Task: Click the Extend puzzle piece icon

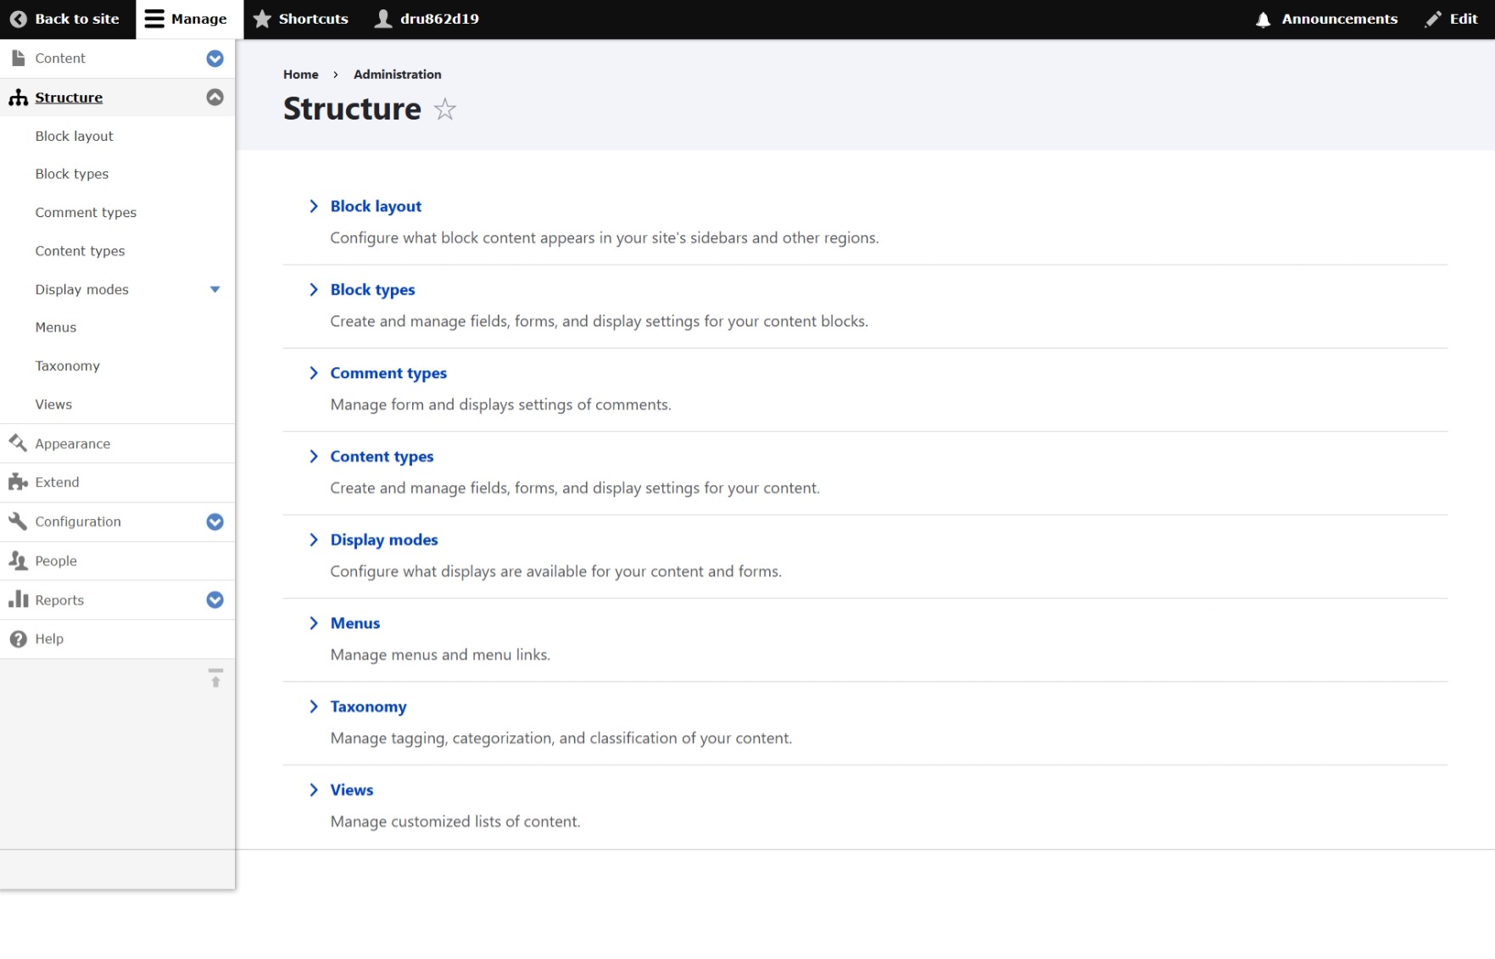Action: (18, 482)
